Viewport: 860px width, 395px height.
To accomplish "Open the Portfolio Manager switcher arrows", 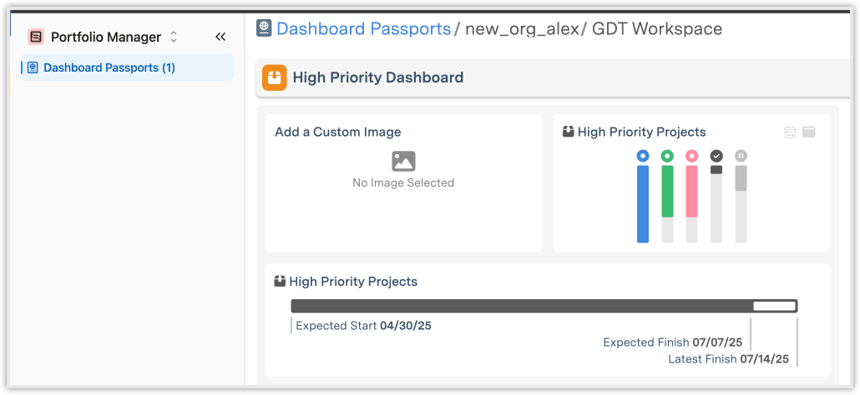I will (174, 37).
